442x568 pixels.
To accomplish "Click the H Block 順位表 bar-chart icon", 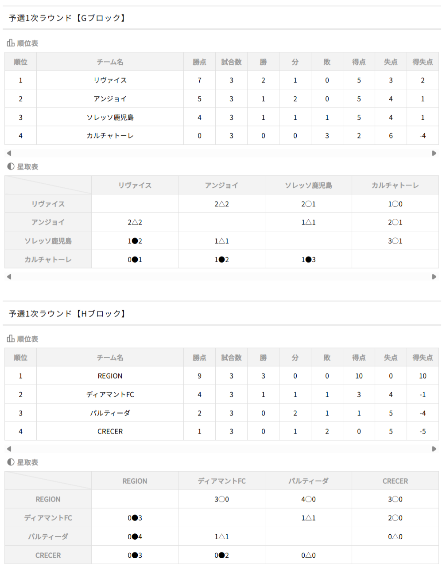I will [x=11, y=339].
